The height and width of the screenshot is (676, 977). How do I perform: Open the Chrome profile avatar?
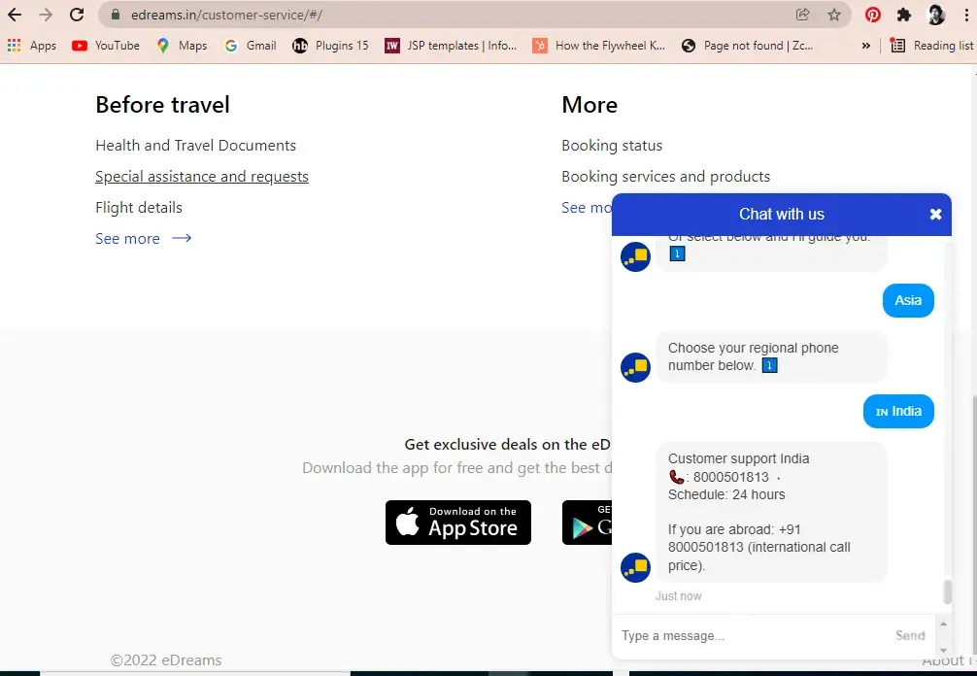click(x=936, y=15)
